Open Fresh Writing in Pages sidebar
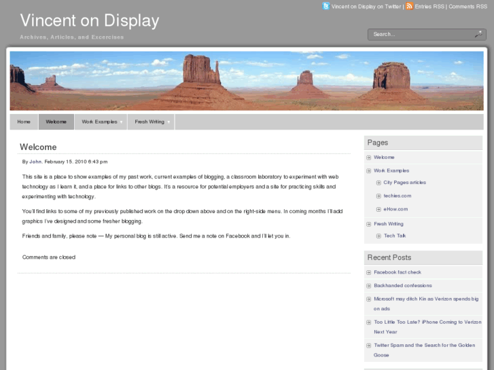This screenshot has height=370, width=494. (389, 223)
